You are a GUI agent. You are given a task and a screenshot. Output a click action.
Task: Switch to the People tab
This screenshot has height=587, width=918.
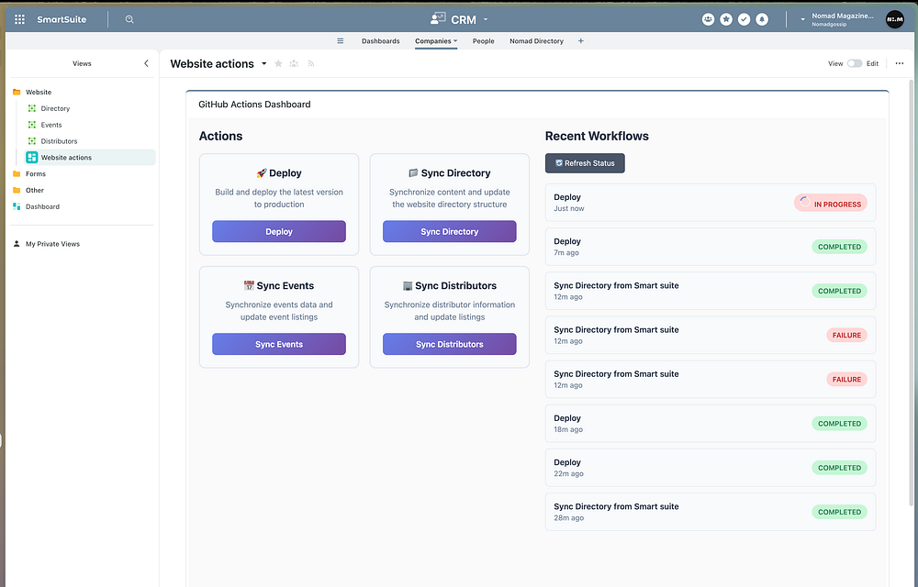pos(484,41)
